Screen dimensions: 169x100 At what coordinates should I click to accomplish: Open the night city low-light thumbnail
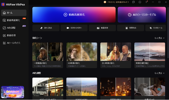click(116, 87)
